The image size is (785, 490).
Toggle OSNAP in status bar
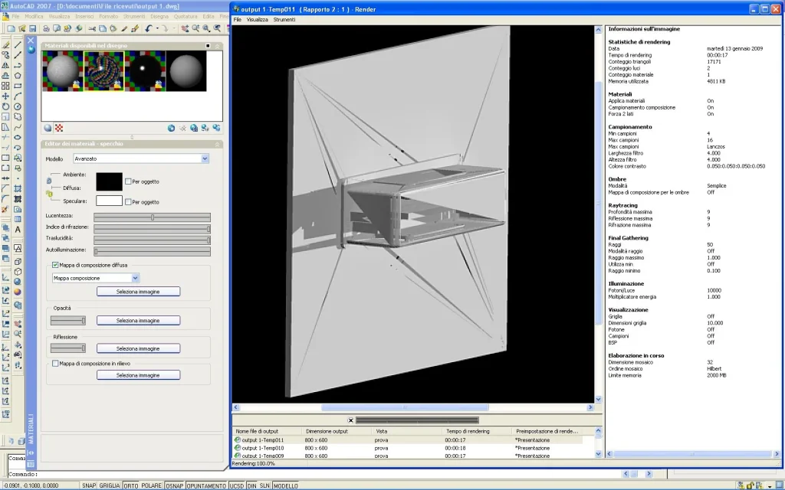174,485
